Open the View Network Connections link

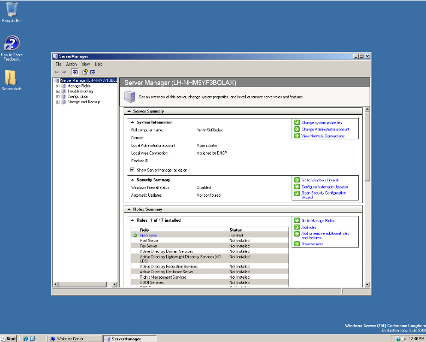[x=323, y=136]
